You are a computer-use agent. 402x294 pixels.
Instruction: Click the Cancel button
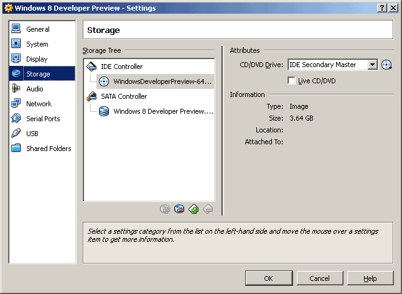pyautogui.click(x=320, y=278)
